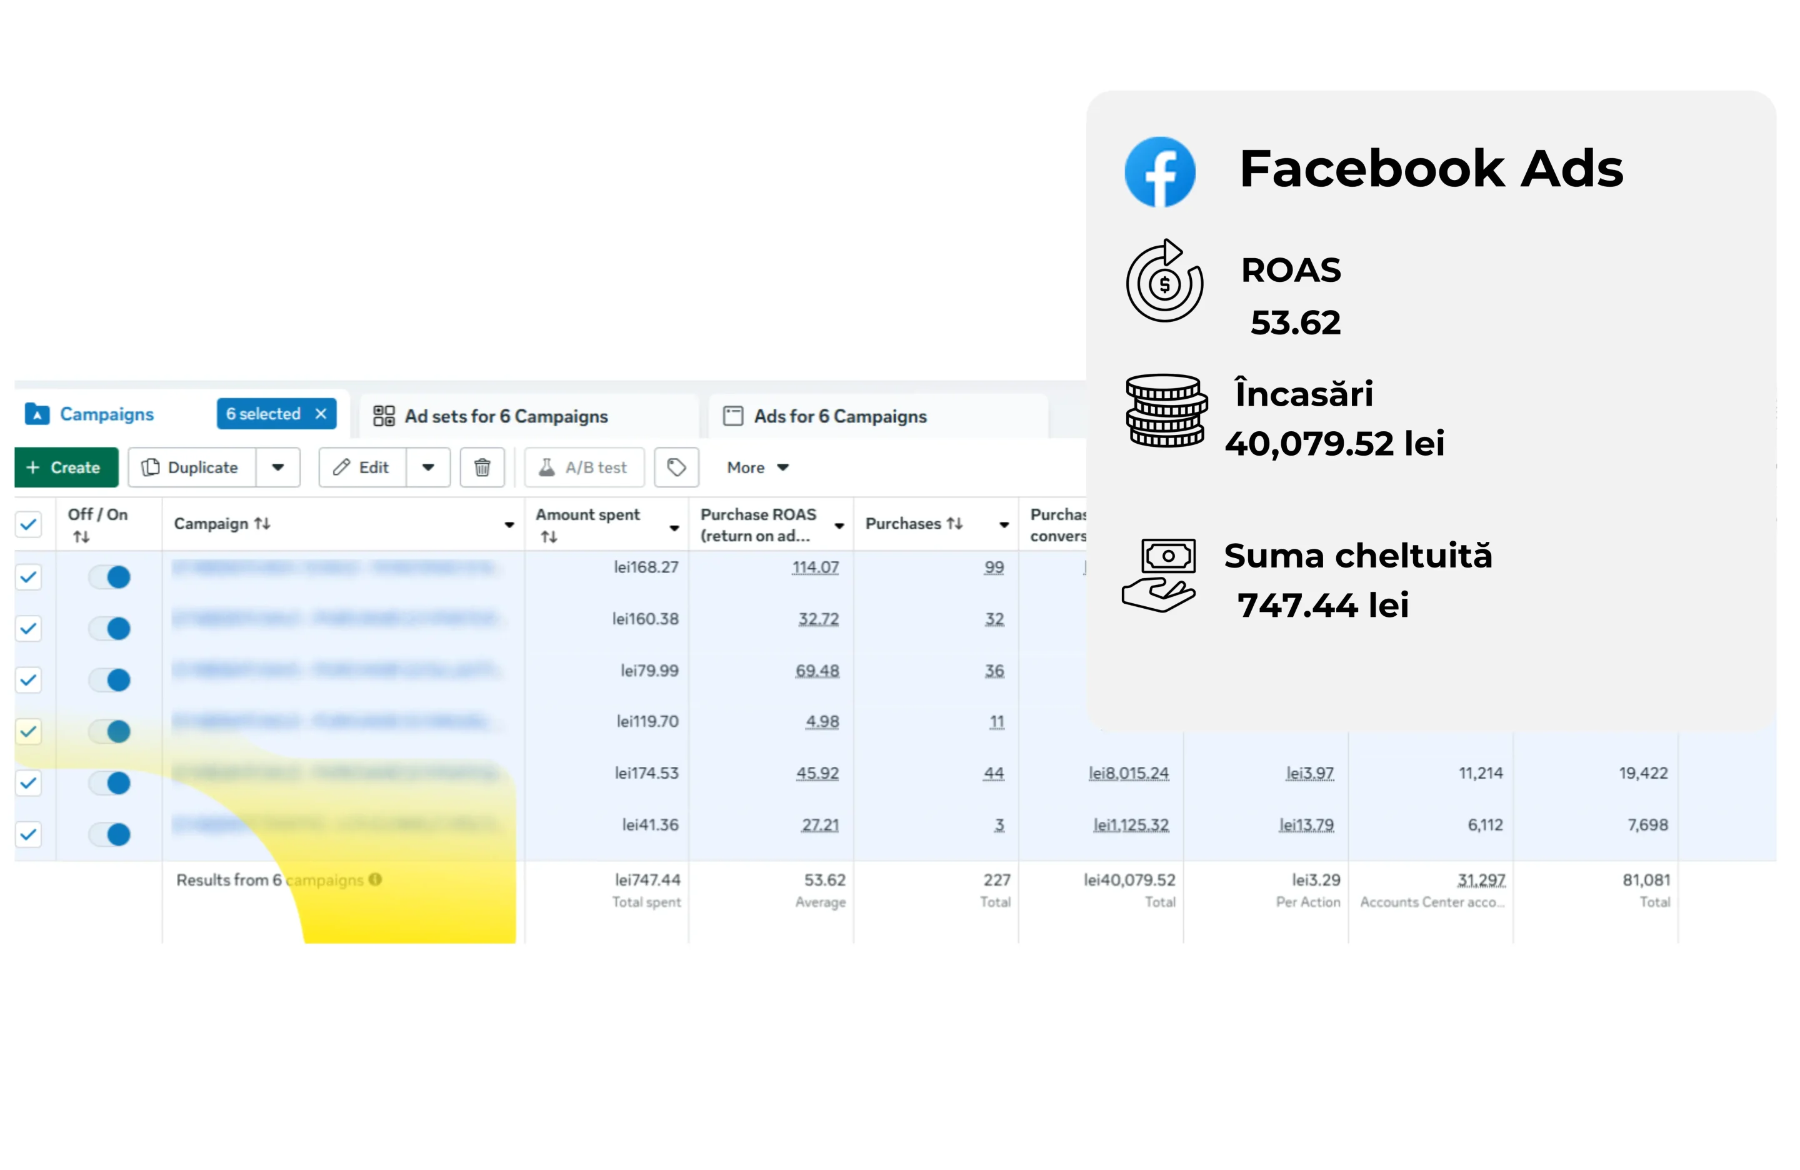Open the tag labels icon
The width and height of the screenshot is (1800, 1170).
tap(676, 467)
